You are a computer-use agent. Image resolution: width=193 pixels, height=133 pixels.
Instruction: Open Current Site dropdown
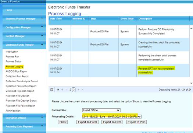tap(101, 110)
